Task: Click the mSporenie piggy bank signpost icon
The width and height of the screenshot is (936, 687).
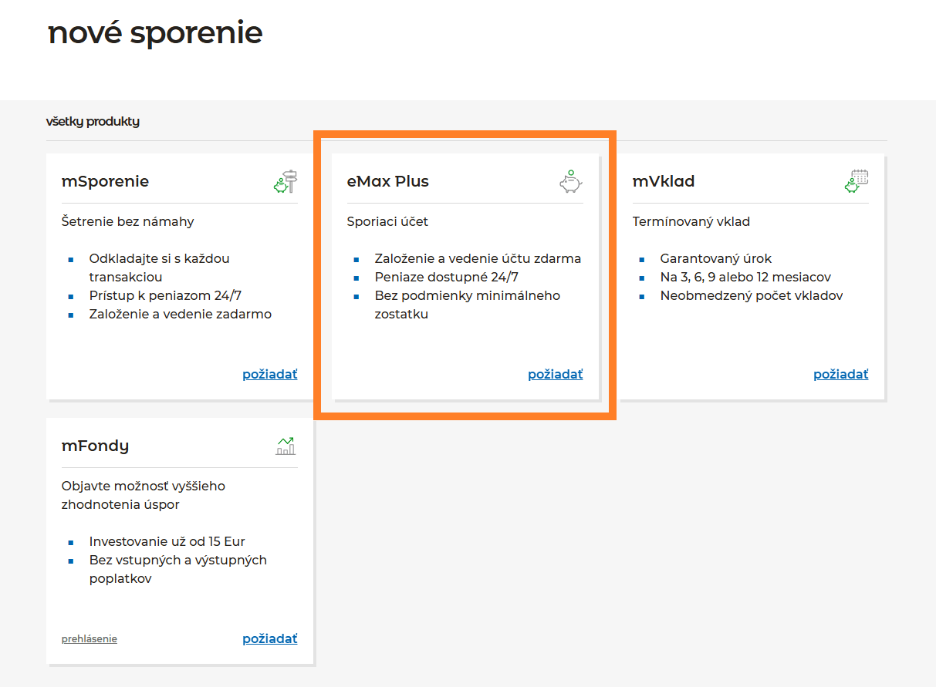Action: click(286, 182)
